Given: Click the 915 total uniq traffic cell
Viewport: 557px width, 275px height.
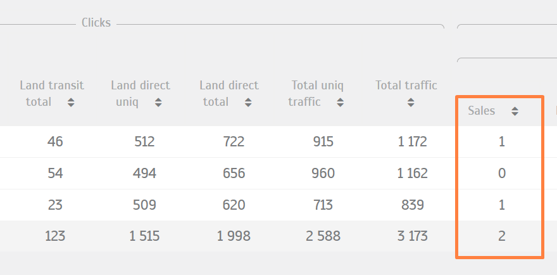Looking at the screenshot, I should (x=323, y=141).
